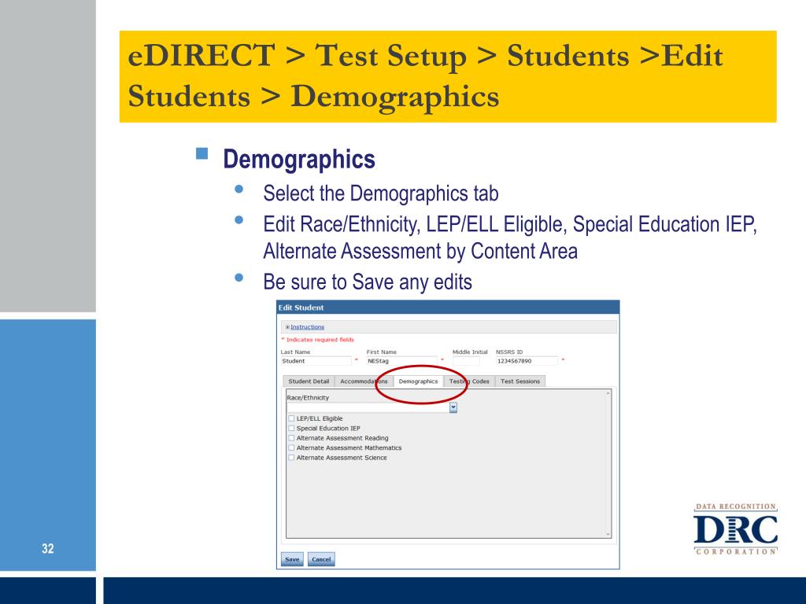This screenshot has width=806, height=604.
Task: Check Alternate Assessment Mathematics box
Action: click(291, 447)
